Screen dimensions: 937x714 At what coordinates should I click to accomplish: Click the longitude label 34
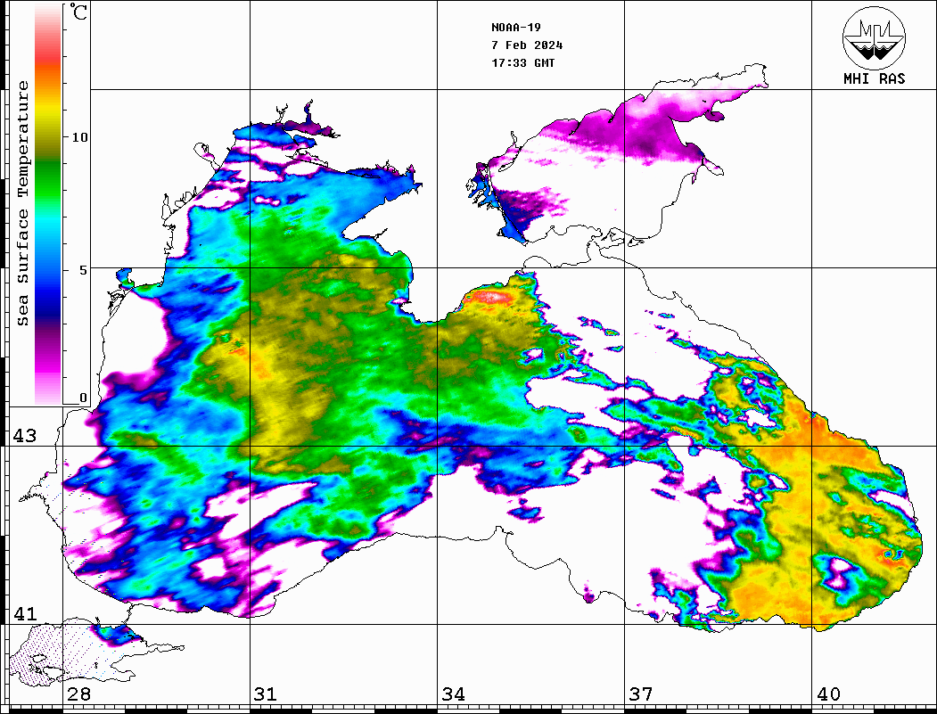[x=453, y=694]
